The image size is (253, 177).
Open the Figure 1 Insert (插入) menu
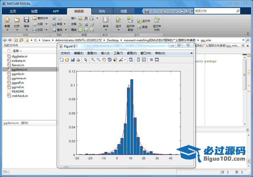(x=105, y=53)
